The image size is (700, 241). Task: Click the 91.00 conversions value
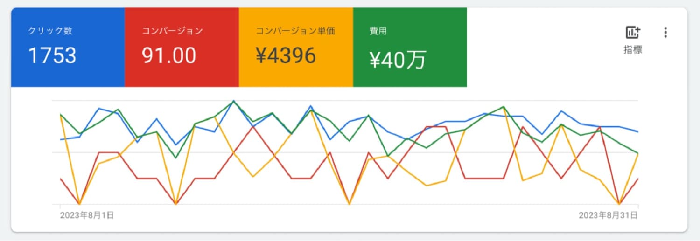(169, 56)
